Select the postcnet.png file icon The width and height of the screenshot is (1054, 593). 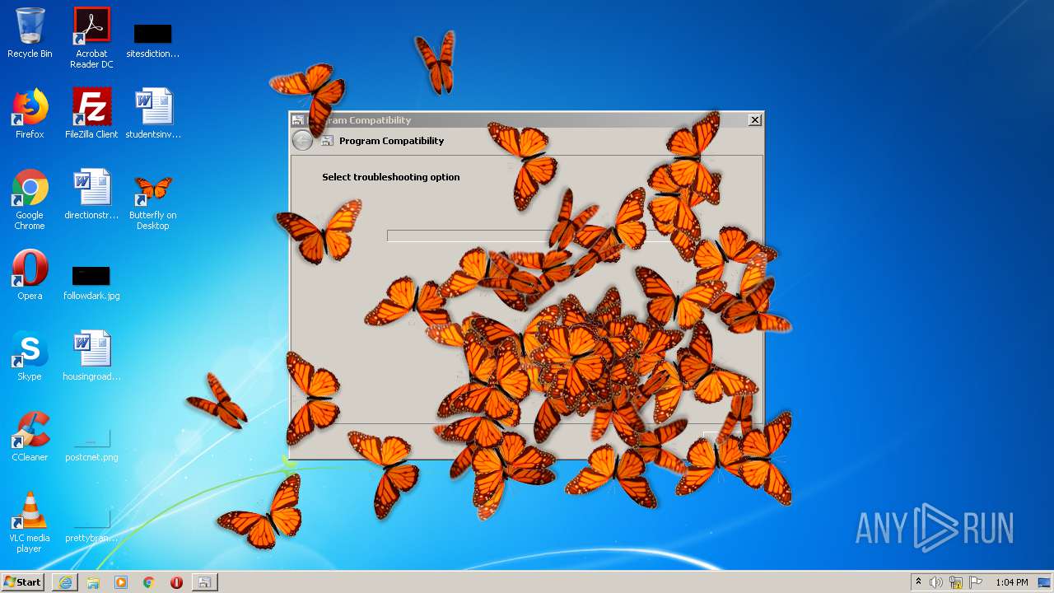point(91,443)
